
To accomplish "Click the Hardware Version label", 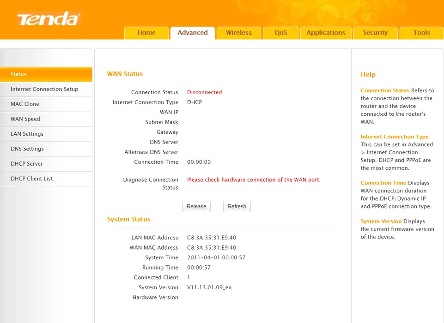I will point(155,297).
